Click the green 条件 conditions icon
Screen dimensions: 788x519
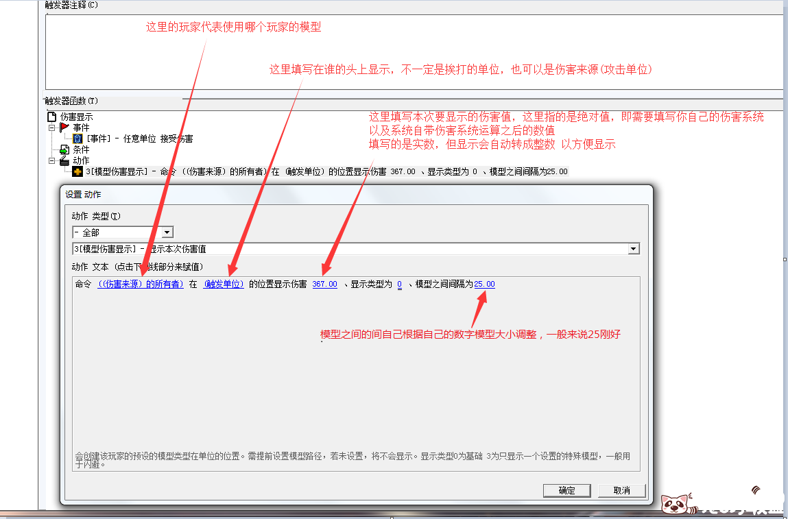pyautogui.click(x=64, y=149)
